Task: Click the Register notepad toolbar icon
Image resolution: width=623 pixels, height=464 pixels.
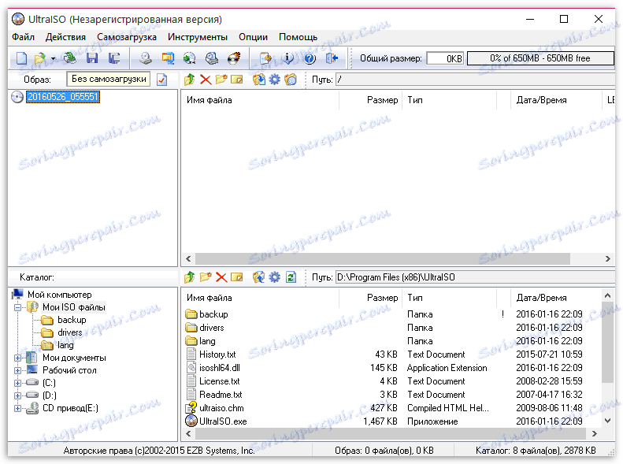Action: coord(265,58)
